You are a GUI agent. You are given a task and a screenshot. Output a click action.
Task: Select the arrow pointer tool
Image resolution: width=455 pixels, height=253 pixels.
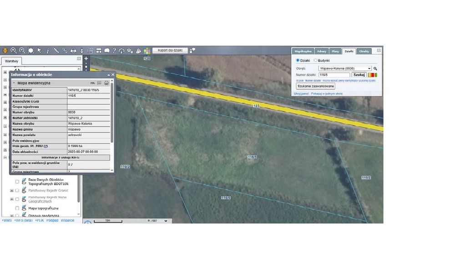(x=39, y=50)
